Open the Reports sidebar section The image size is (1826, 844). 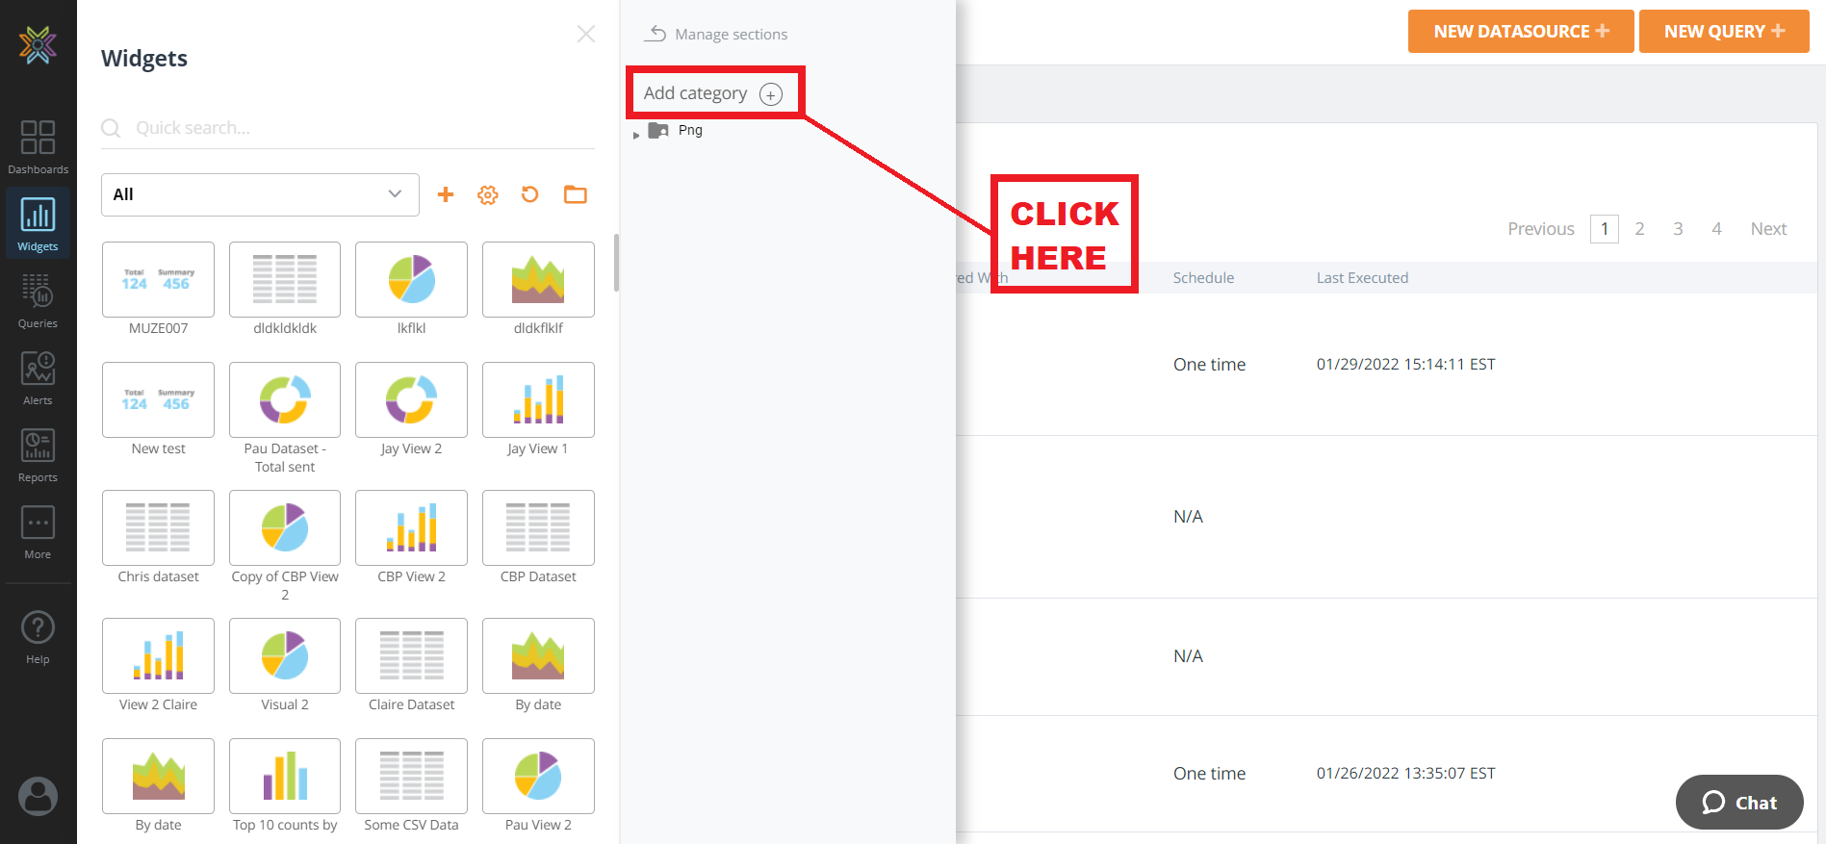(x=38, y=454)
